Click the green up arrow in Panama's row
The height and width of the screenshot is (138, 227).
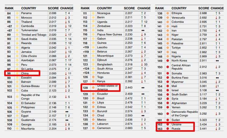click(66, 13)
